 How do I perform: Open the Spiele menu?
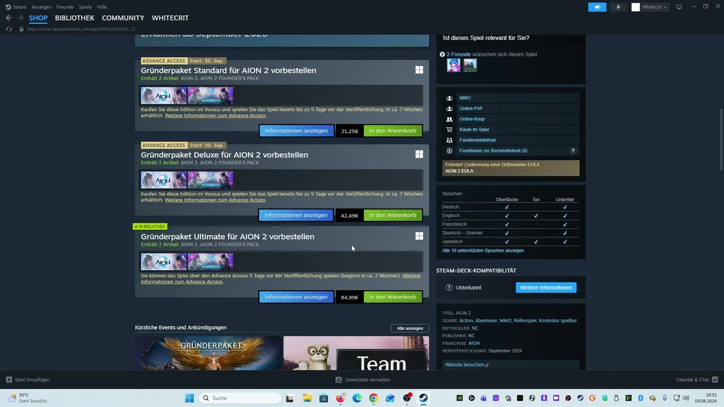coord(85,7)
